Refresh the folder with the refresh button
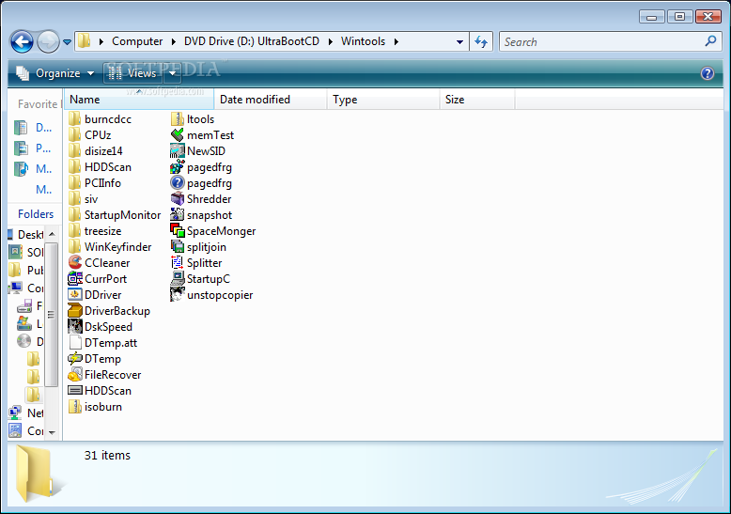The width and height of the screenshot is (731, 514). click(x=481, y=42)
